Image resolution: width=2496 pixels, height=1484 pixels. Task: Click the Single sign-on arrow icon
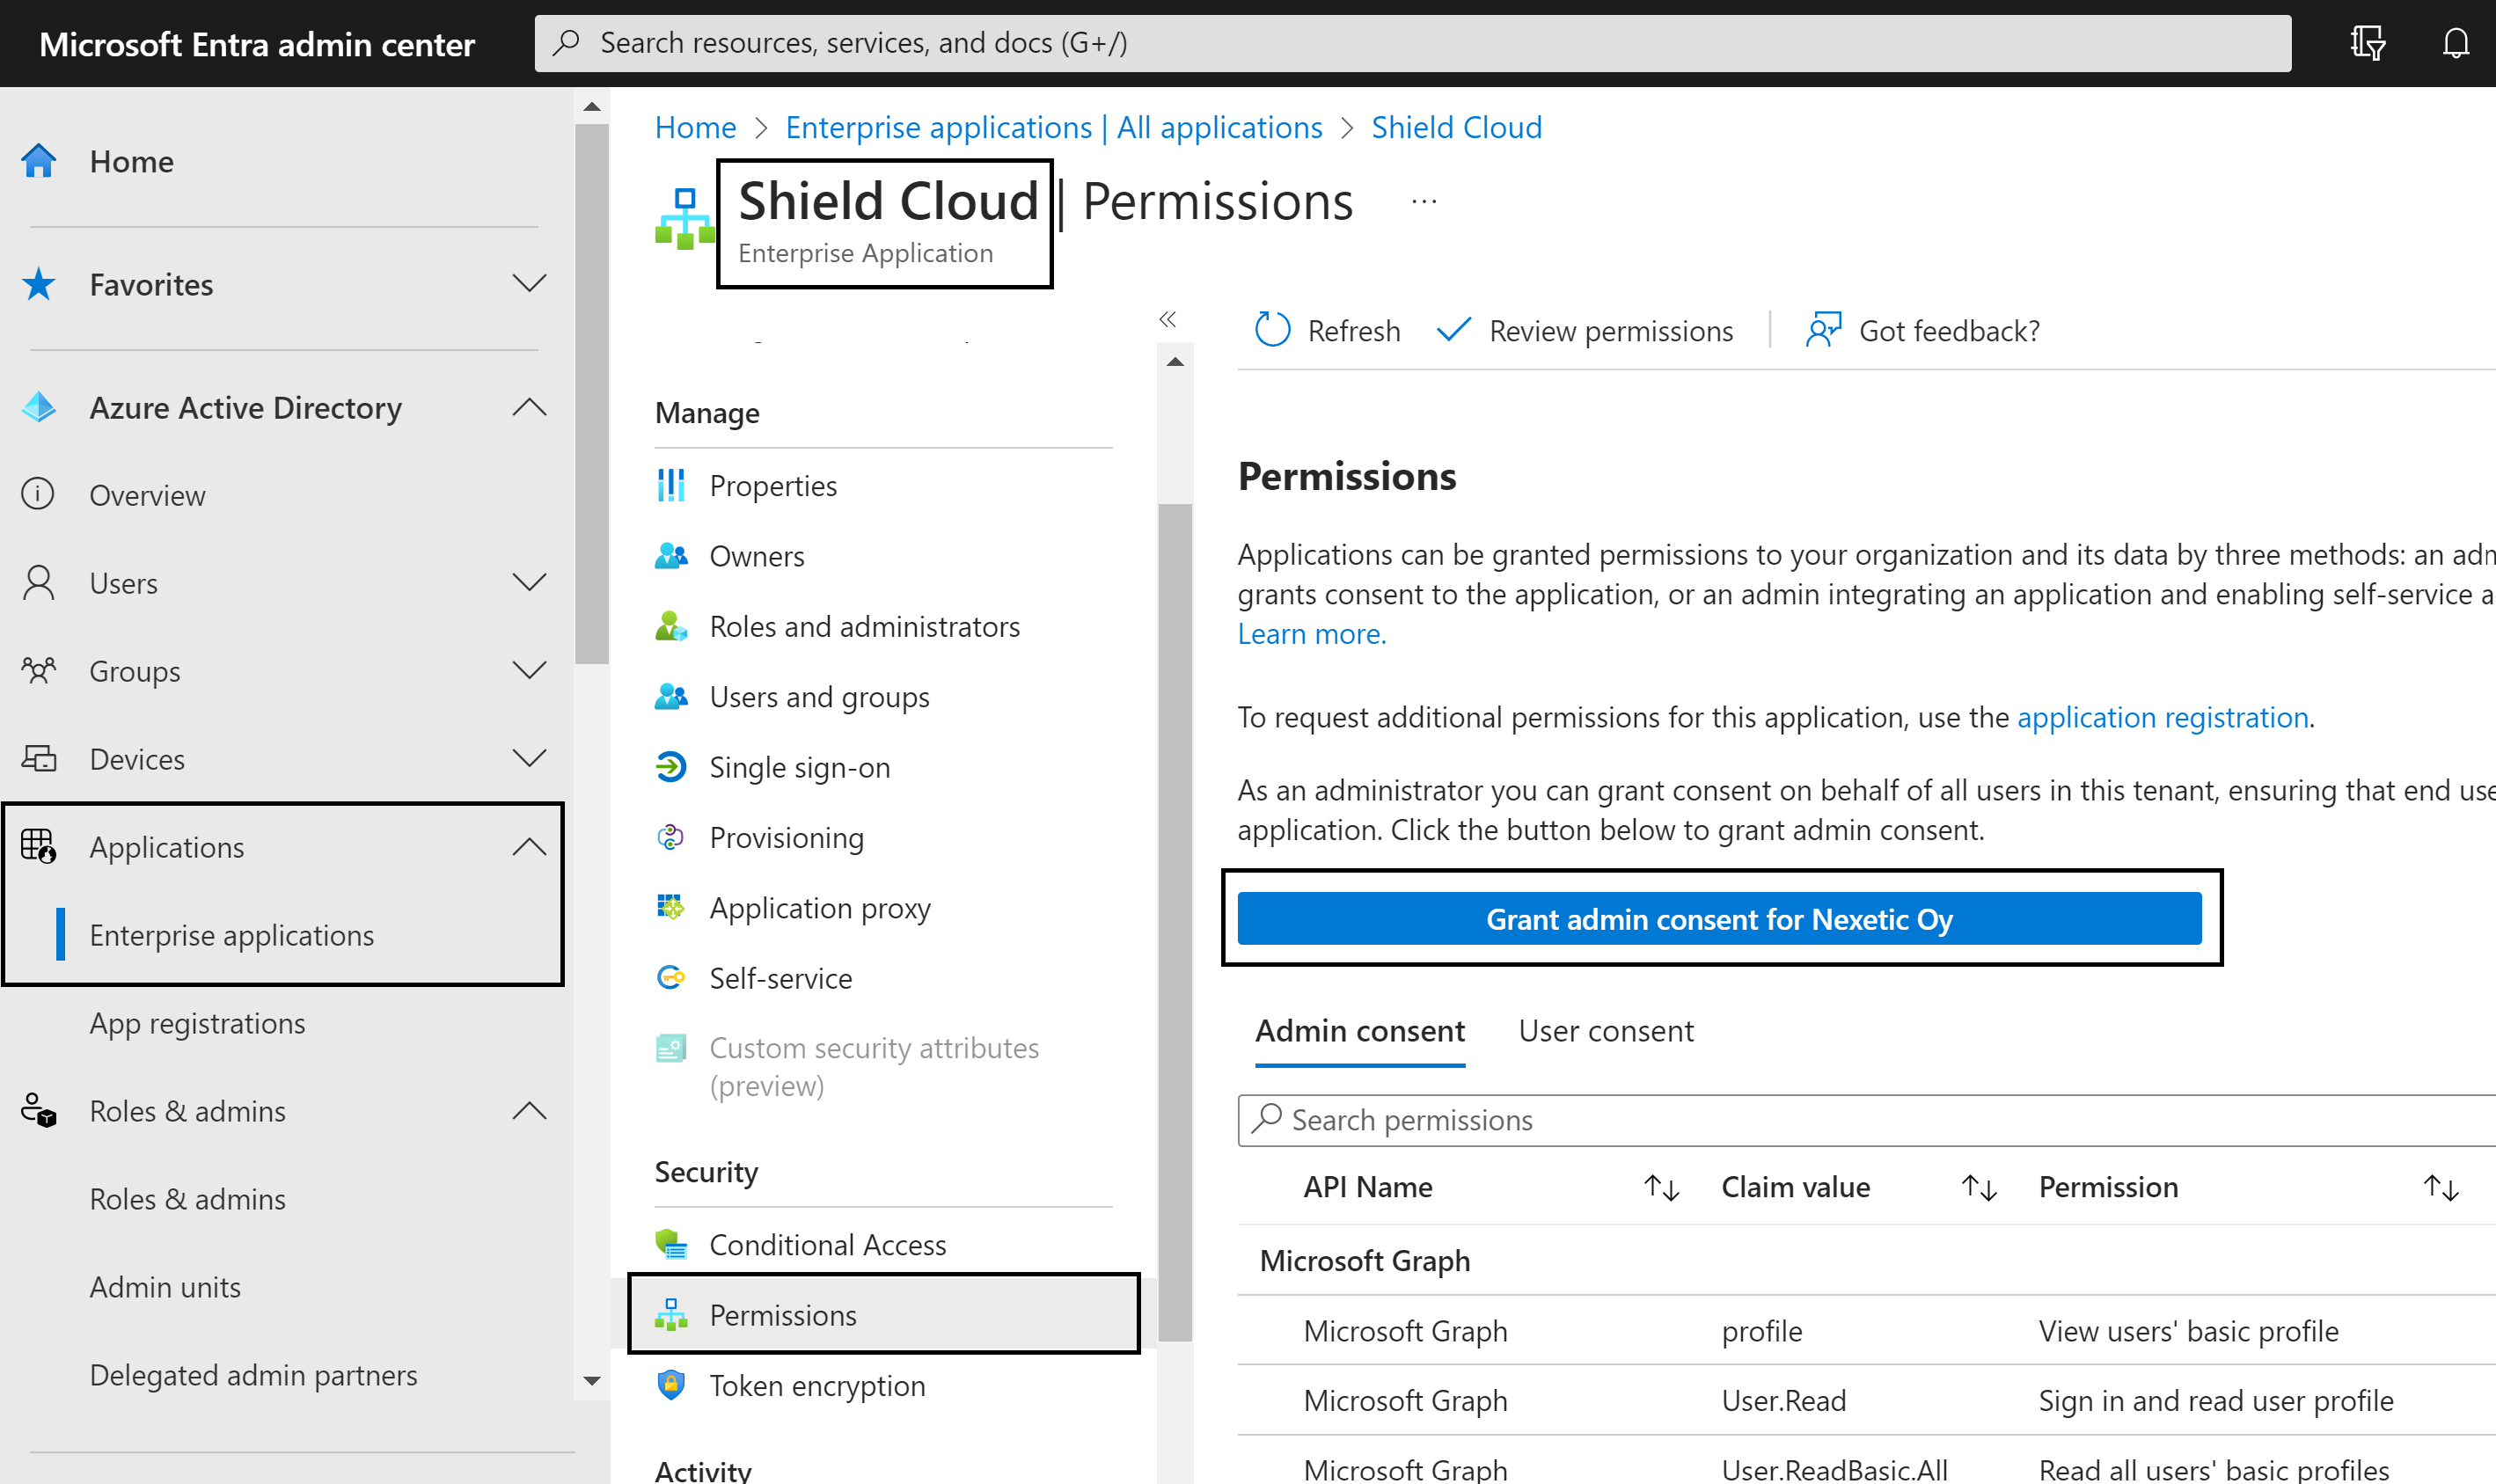(x=671, y=767)
